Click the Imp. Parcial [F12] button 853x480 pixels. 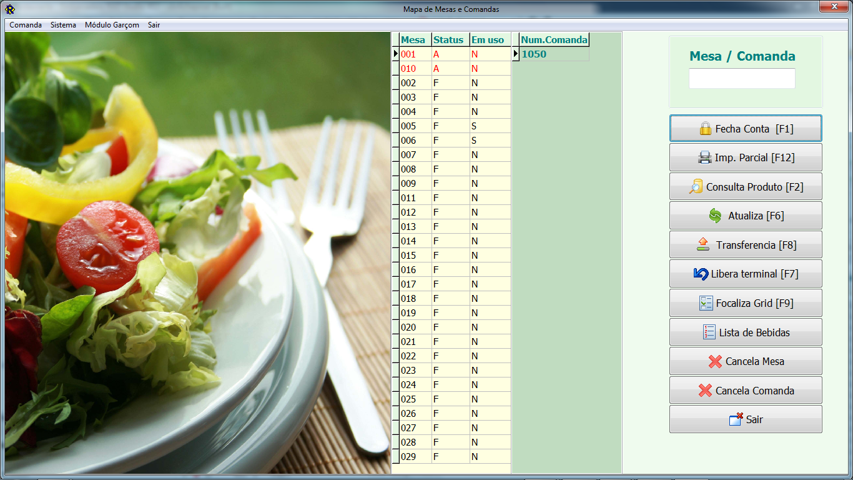[x=746, y=157]
